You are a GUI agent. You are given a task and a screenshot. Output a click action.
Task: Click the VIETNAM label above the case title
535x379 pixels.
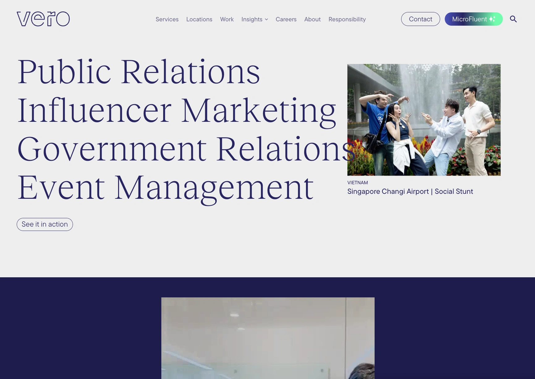coord(358,183)
